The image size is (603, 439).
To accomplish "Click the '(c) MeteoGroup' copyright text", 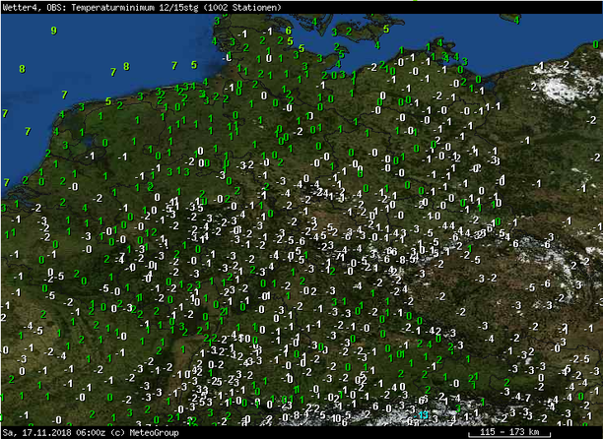I will coord(145,432).
